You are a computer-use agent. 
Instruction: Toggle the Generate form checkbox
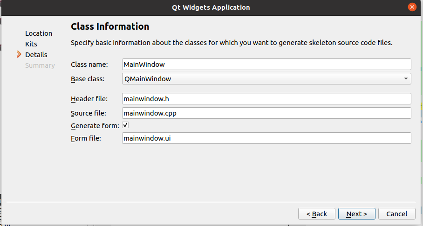click(125, 125)
